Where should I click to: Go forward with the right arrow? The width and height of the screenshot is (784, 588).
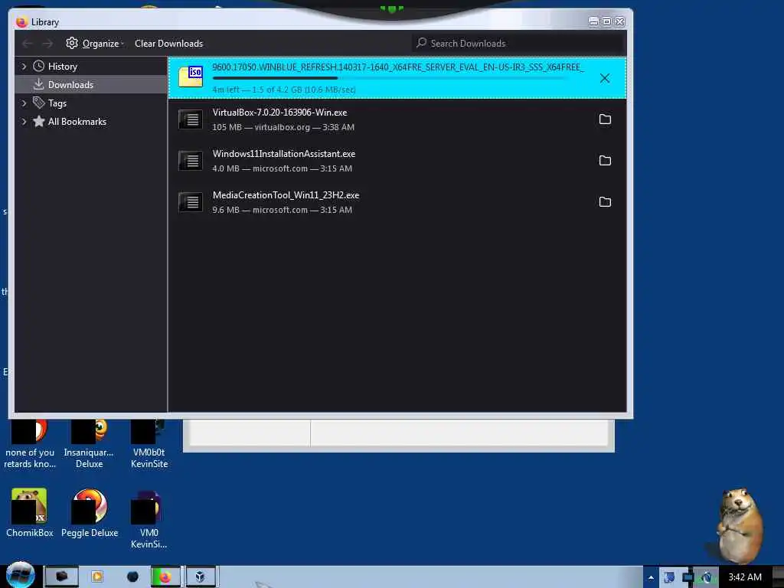[47, 44]
